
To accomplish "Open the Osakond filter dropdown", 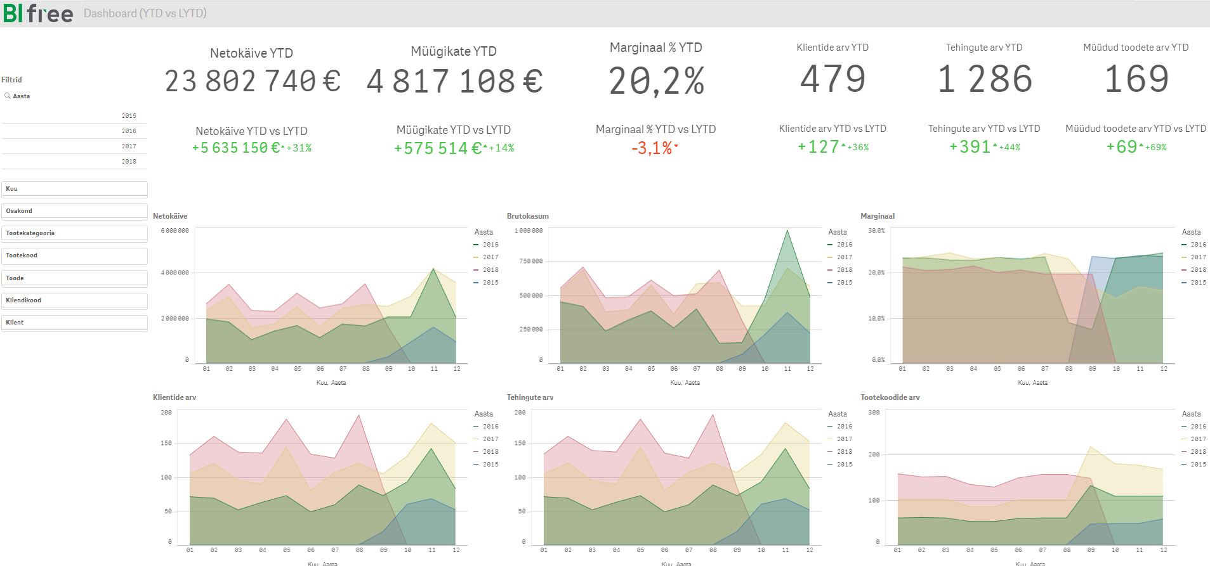I will click(74, 211).
